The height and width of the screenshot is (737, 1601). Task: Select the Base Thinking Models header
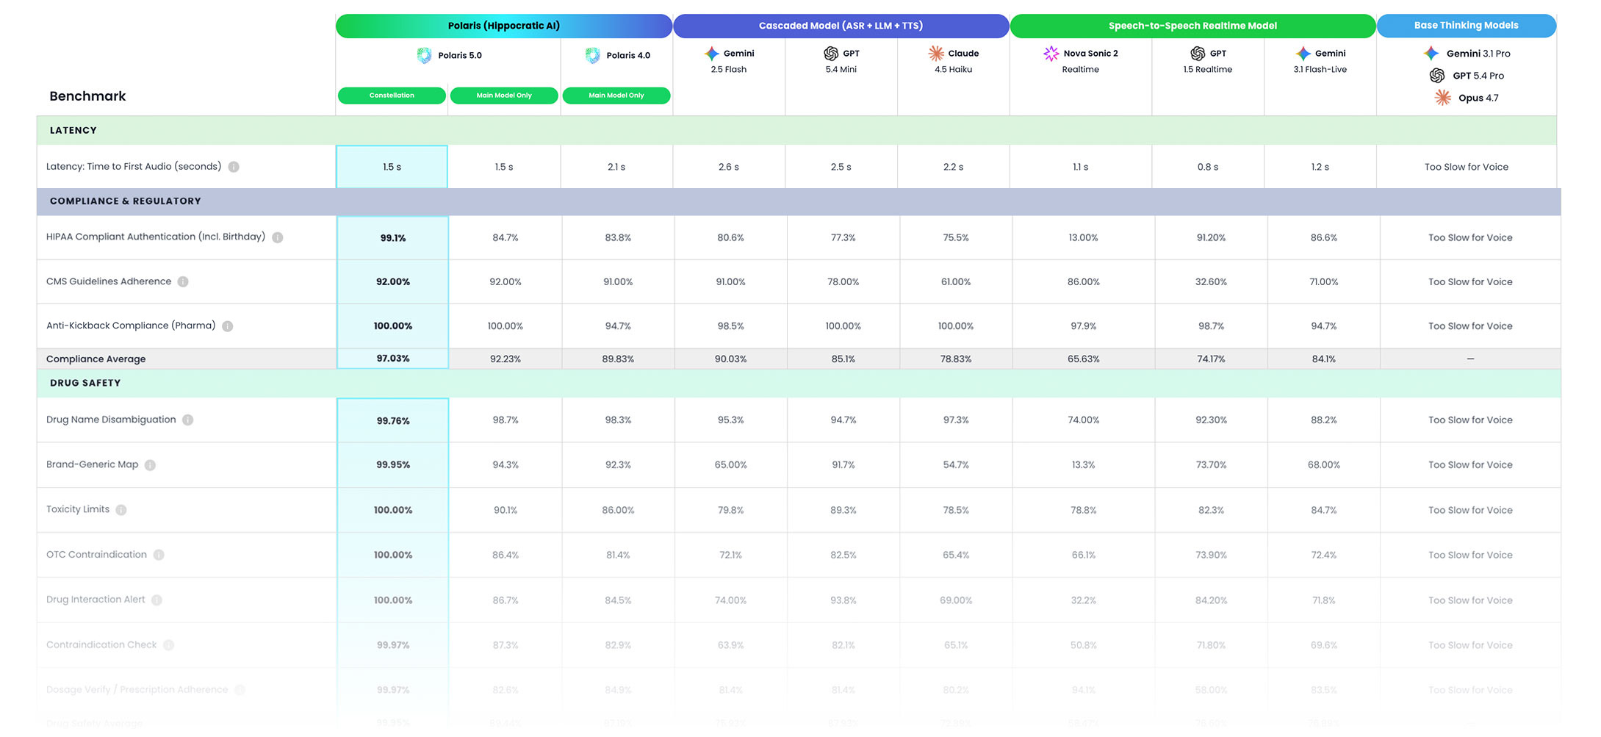(x=1466, y=25)
